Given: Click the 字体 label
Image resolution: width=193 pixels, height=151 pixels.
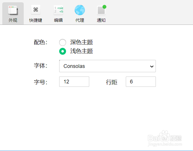Looking at the screenshot, I should [41, 66].
